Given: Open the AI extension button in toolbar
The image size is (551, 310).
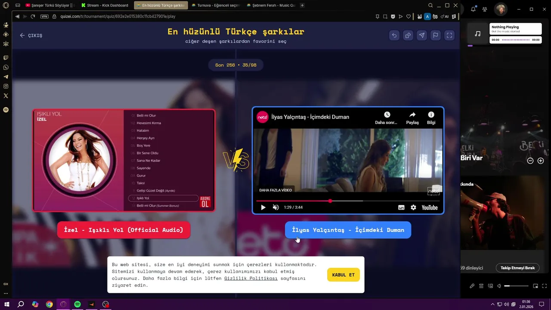Looking at the screenshot, I should click(x=444, y=16).
